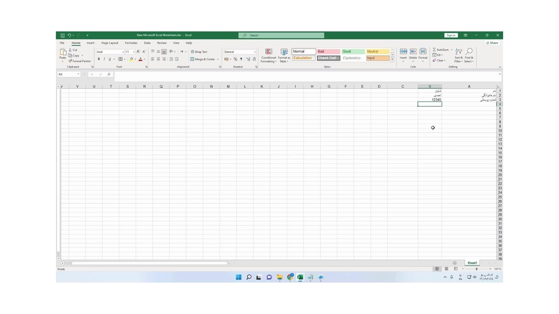Screen dimensions: 559x314
Task: Click the new sheet plus icon
Action: (455, 263)
